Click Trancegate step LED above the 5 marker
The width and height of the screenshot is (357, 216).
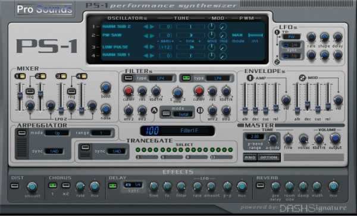click(163, 150)
